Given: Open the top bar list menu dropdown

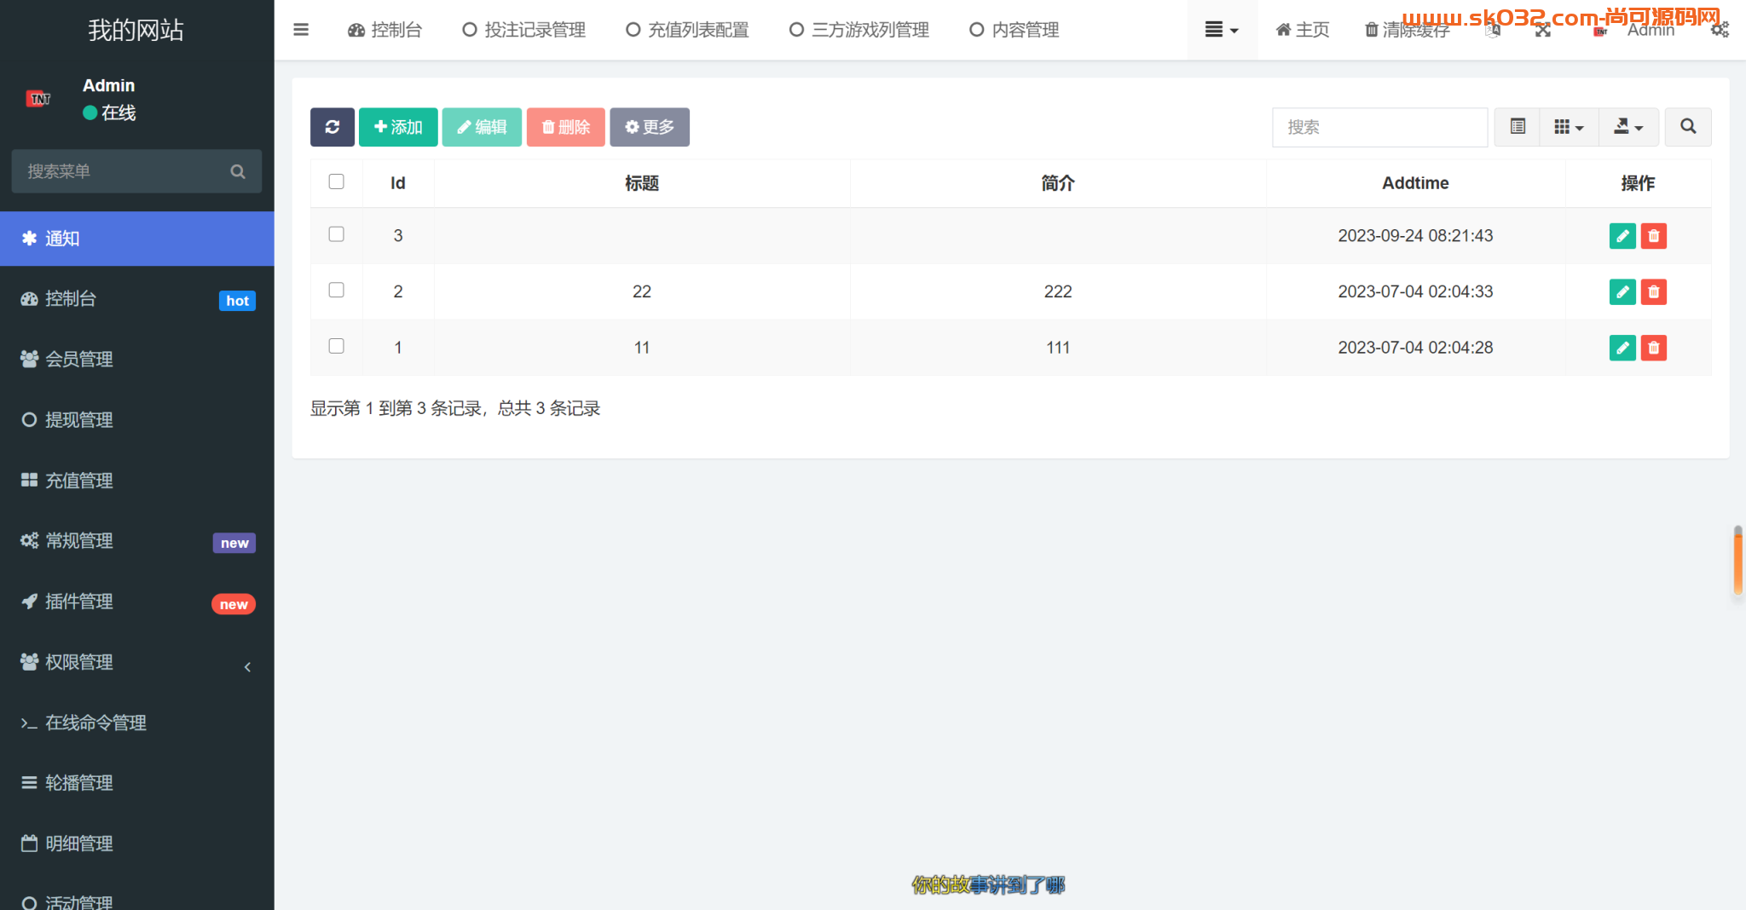Looking at the screenshot, I should [x=1222, y=30].
